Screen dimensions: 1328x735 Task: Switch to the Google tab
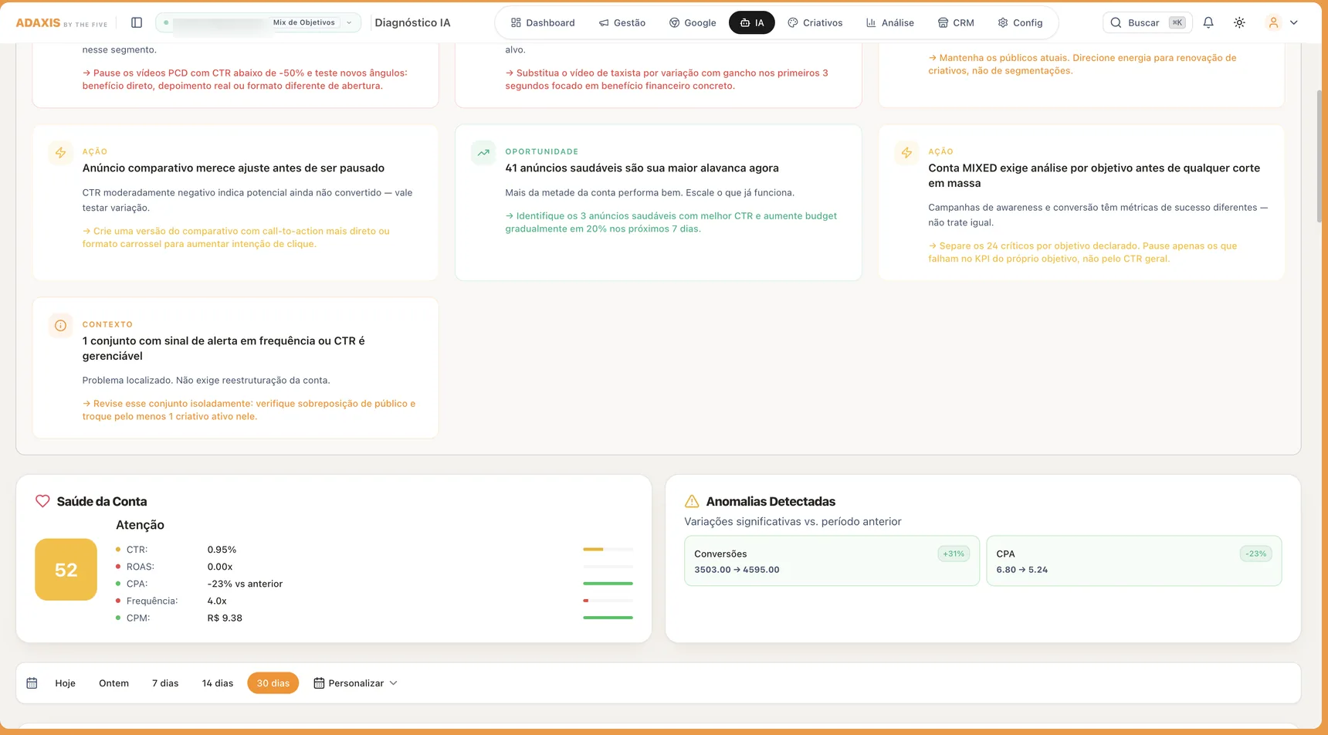click(693, 22)
